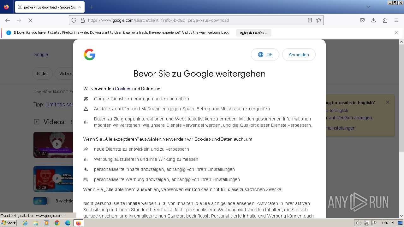
Task: Go back with the browser back arrow
Action: click(8, 20)
